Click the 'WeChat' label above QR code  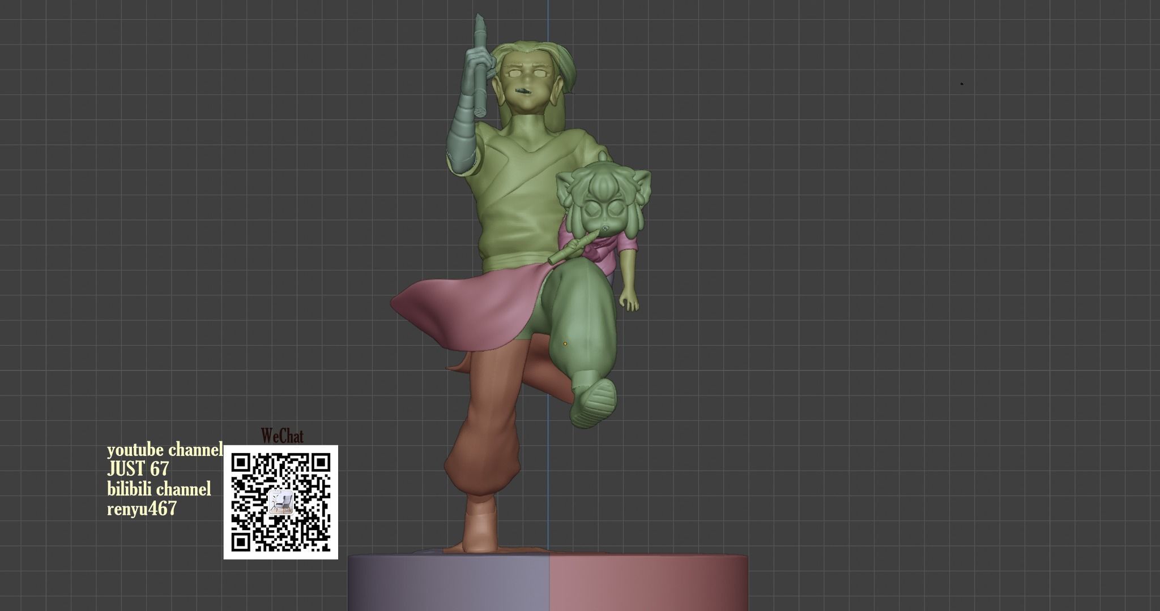(282, 436)
